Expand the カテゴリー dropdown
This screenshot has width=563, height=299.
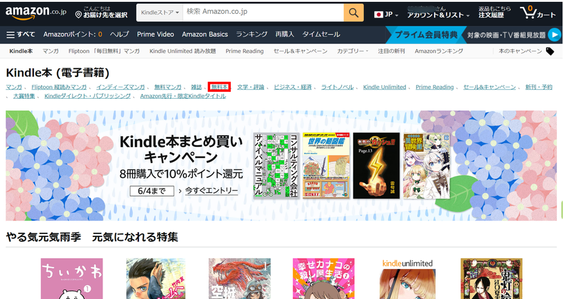coord(353,51)
